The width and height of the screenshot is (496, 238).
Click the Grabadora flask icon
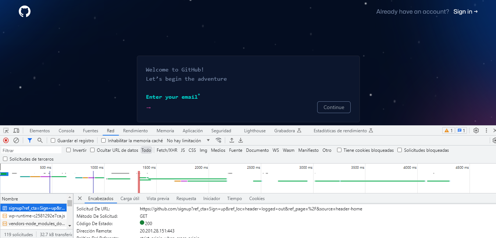click(299, 130)
